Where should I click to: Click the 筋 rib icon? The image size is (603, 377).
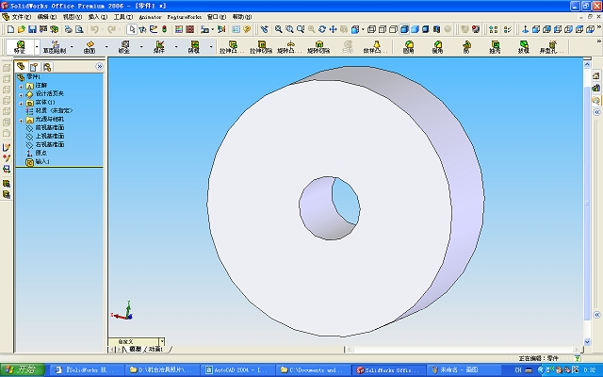466,47
